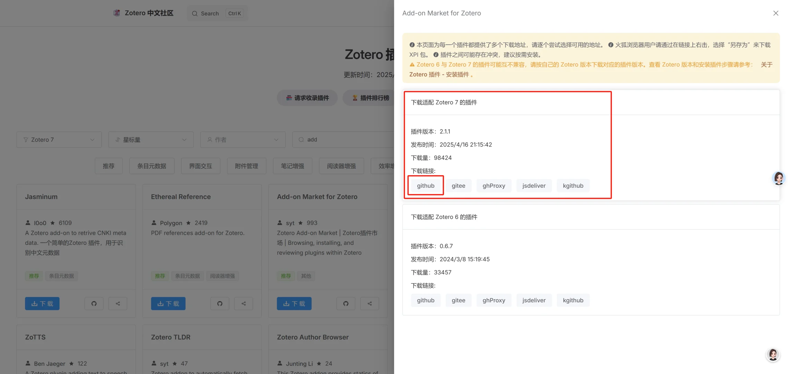Download the Jasminum plugin

(x=42, y=304)
